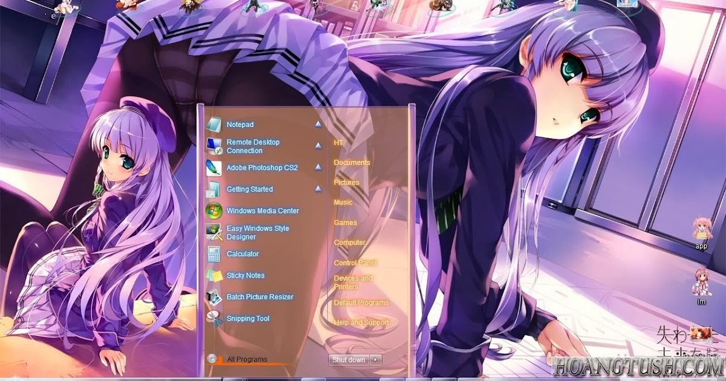This screenshot has height=381, width=726.
Task: Open Default Programs
Action: pyautogui.click(x=361, y=302)
